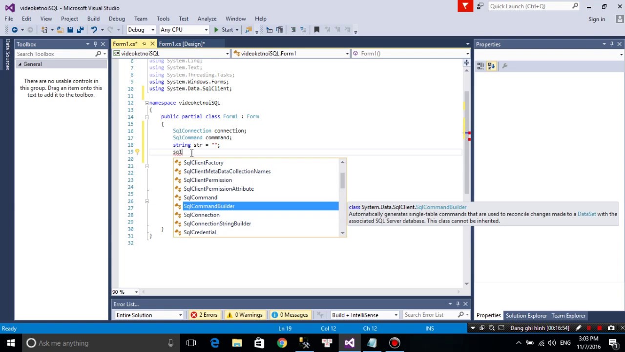625x352 pixels.
Task: Select SqlCommand in IntelliSense list
Action: click(256, 198)
